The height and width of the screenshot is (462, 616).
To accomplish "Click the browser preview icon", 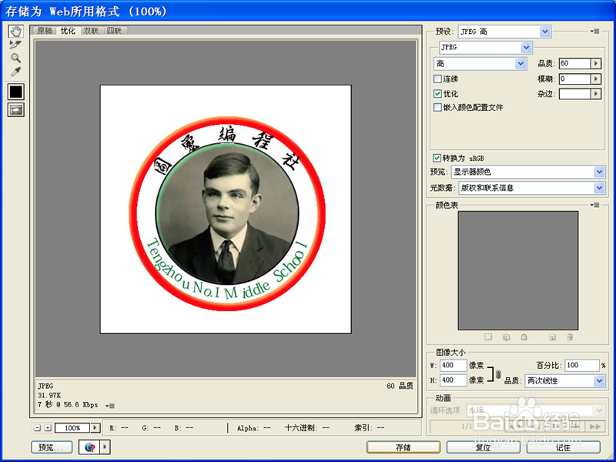I will click(90, 447).
